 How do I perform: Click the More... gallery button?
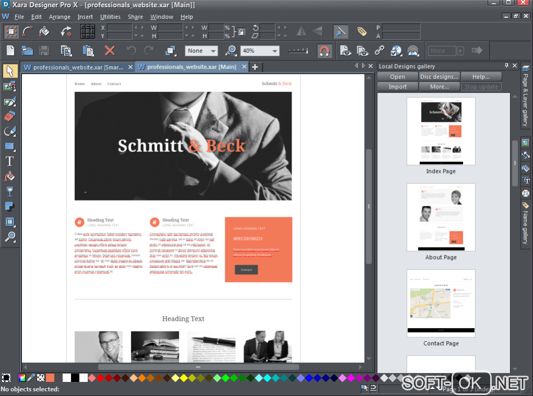point(439,87)
